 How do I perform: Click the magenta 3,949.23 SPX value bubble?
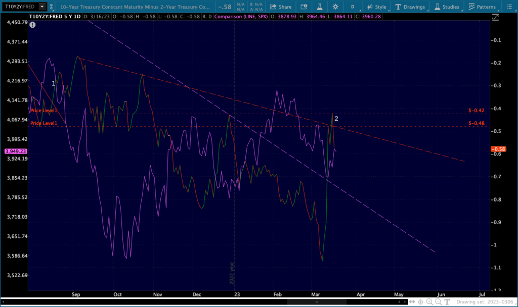click(x=16, y=151)
